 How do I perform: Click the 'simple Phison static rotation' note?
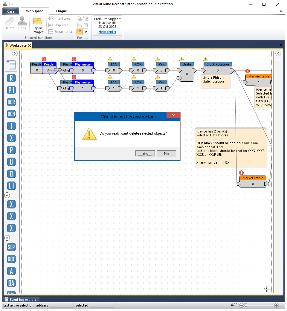click(x=215, y=82)
